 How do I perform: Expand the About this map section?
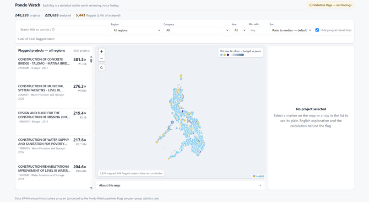[x=180, y=186]
